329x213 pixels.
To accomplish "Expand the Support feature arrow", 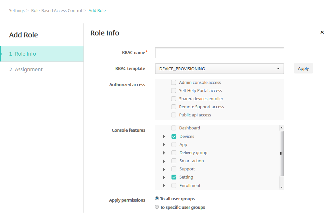I will 164,169.
